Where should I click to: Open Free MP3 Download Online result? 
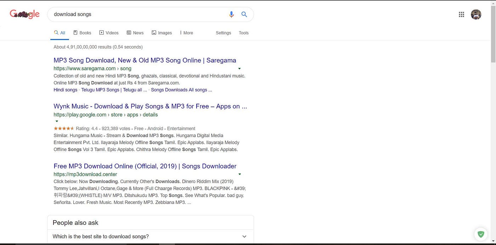[x=145, y=166]
